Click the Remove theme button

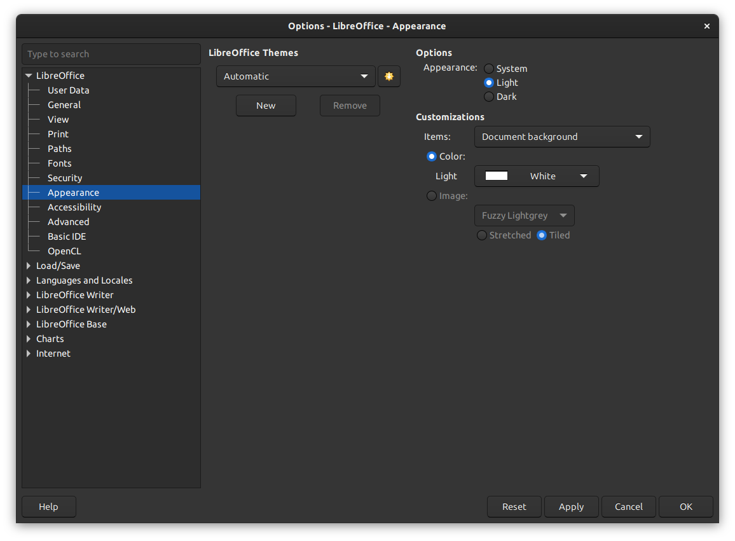point(350,106)
